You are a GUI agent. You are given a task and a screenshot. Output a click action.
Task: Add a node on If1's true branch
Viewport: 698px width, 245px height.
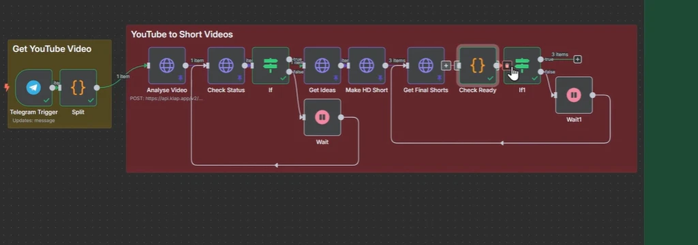pos(577,59)
